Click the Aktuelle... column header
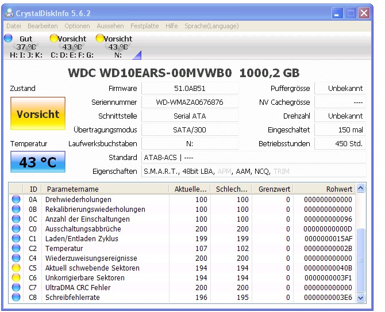This screenshot has width=385, height=312. [x=190, y=189]
